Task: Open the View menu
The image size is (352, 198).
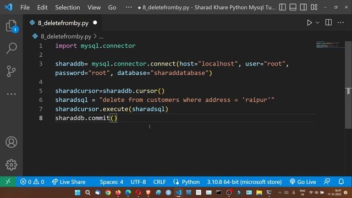Action: [x=94, y=7]
